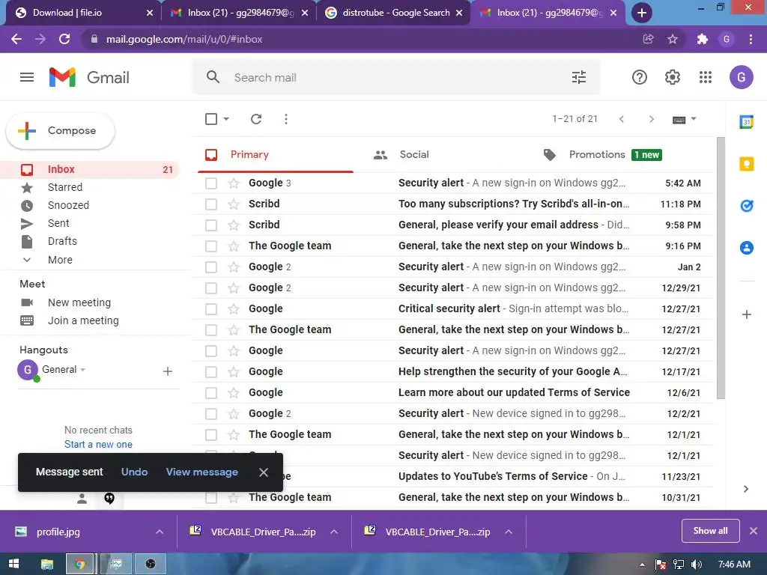Open the Support help icon
This screenshot has height=575, width=767.
pos(640,77)
